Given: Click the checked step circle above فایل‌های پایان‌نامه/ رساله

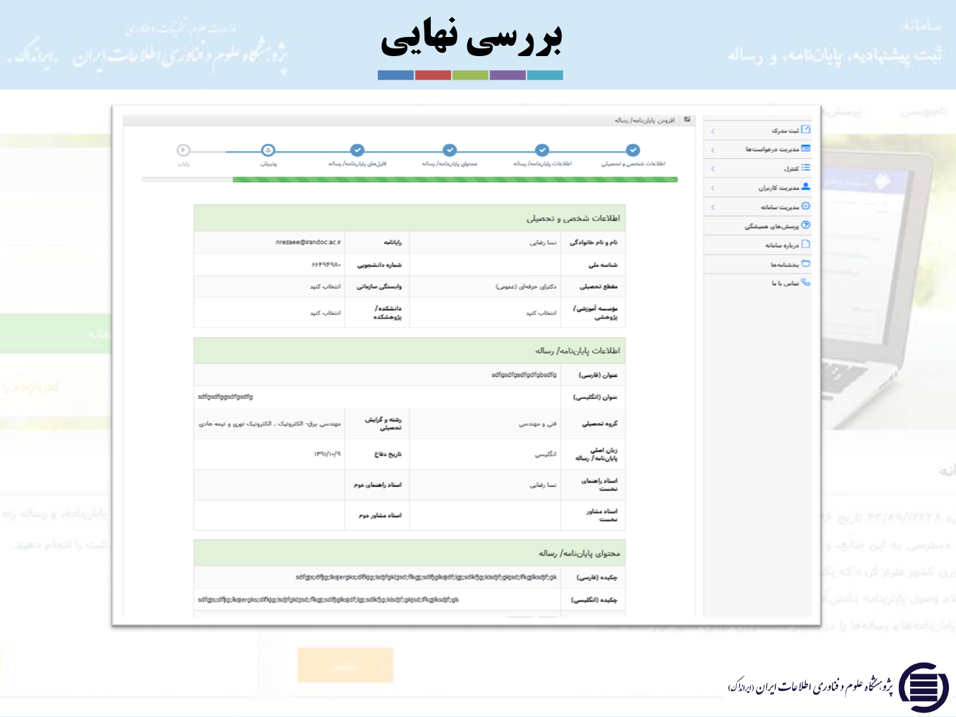Looking at the screenshot, I should click(358, 150).
